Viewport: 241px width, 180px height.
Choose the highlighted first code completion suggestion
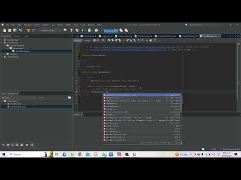pos(142,95)
